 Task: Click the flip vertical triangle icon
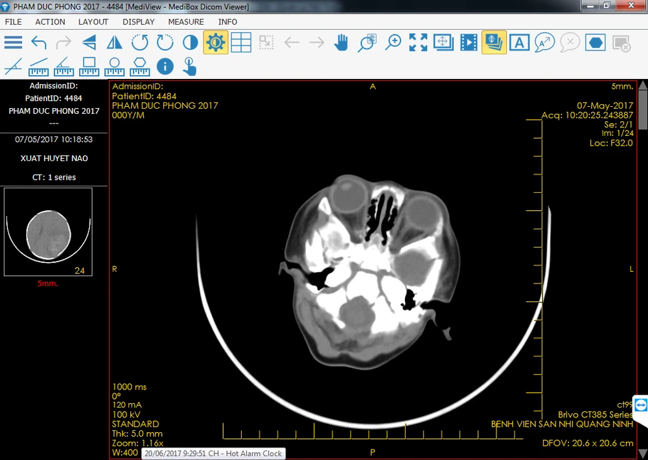(x=89, y=43)
